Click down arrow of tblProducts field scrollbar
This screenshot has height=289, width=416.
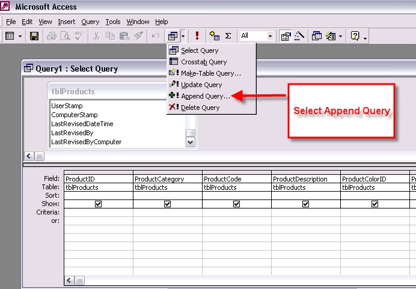click(x=191, y=142)
